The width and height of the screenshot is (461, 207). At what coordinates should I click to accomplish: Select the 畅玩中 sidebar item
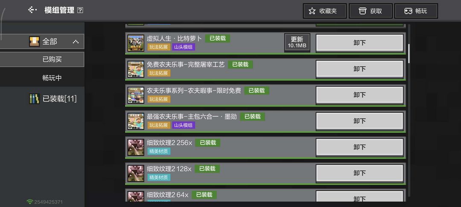(x=42, y=78)
